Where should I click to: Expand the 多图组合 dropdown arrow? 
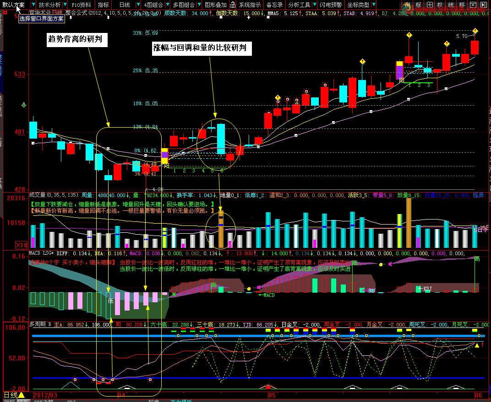pyautogui.click(x=199, y=5)
